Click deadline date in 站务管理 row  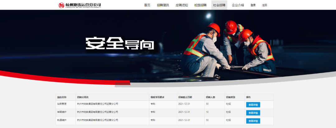tap(184, 104)
